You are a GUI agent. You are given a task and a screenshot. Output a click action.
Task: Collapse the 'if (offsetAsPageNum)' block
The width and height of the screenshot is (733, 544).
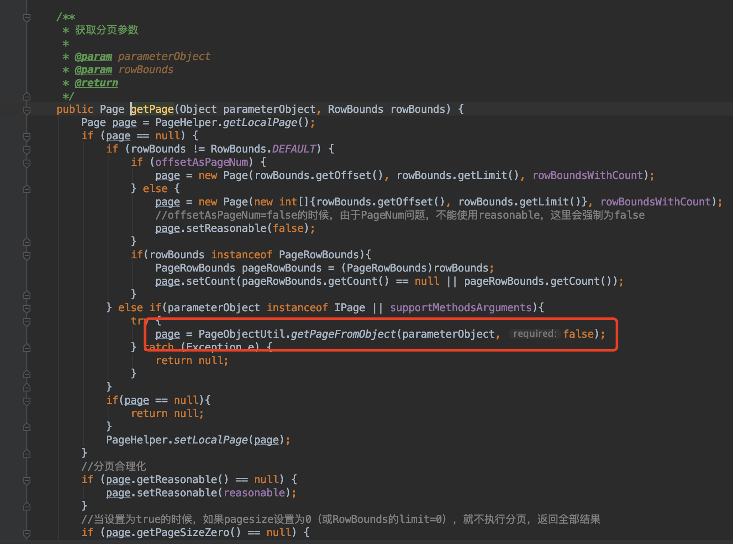pos(27,163)
